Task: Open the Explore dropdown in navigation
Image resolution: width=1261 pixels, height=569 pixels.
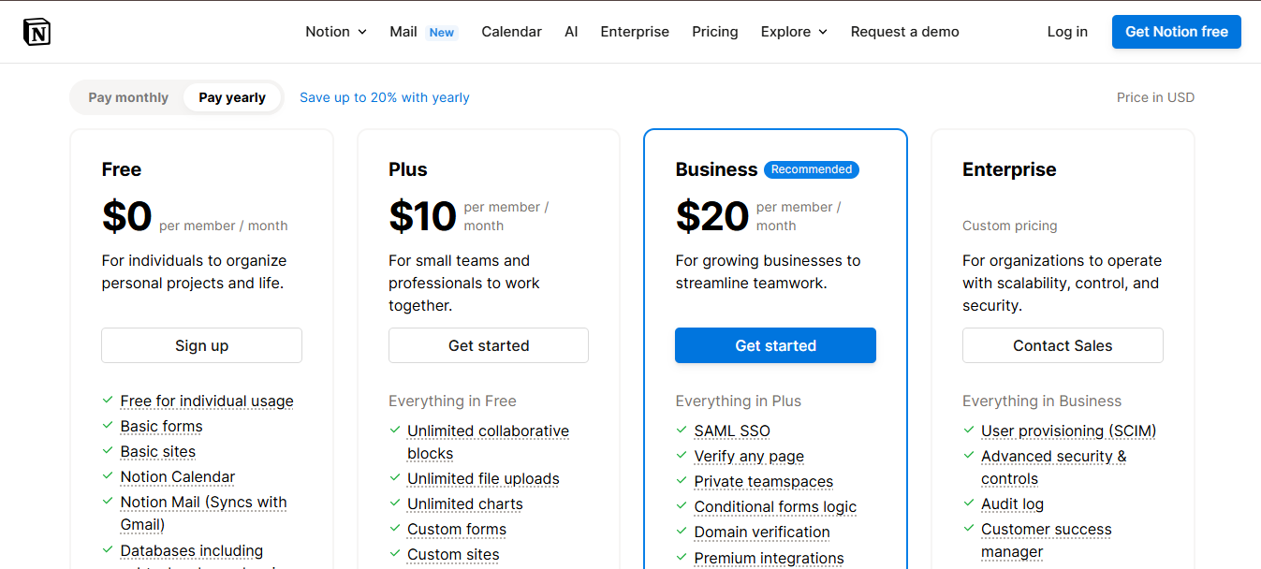Action: (x=795, y=32)
